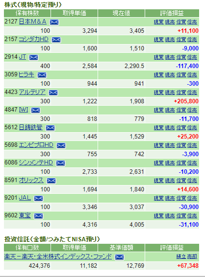Open 楽天－楽天・全米株式インデックス・ファンド fund link

58,257
